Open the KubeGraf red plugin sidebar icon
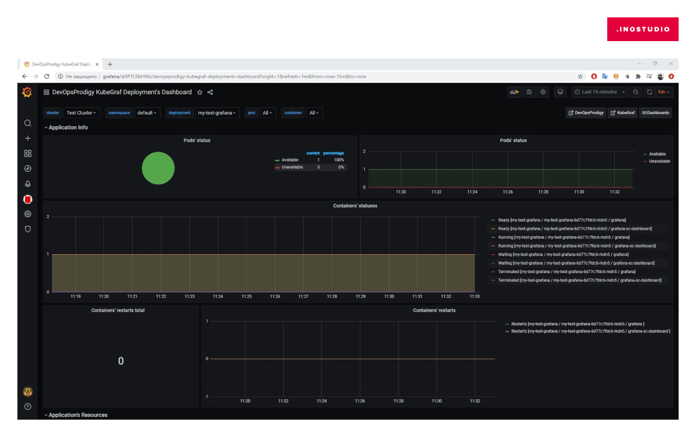 click(x=27, y=199)
